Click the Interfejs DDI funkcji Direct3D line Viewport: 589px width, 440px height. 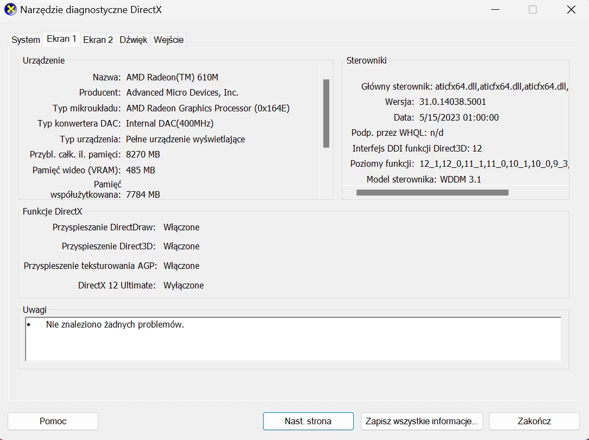(x=417, y=149)
